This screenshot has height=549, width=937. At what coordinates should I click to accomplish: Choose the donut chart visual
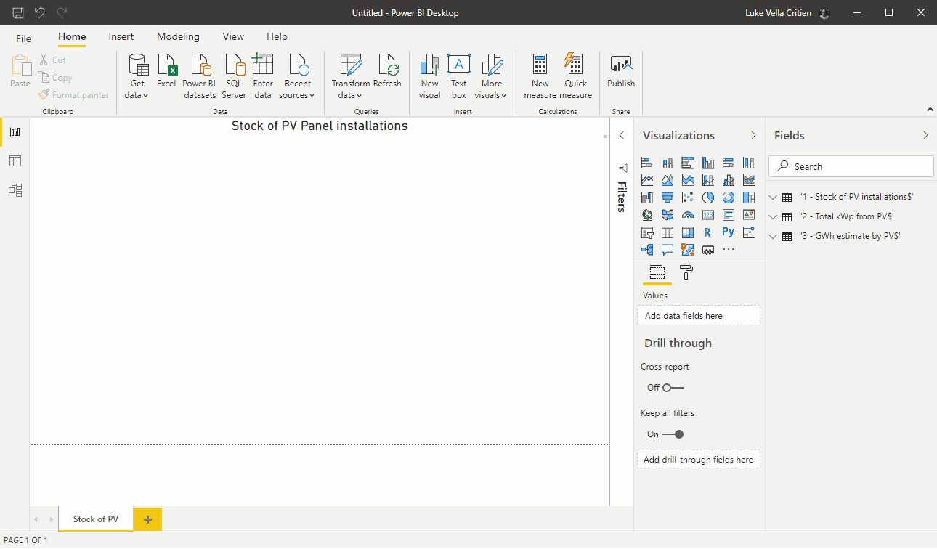tap(729, 198)
